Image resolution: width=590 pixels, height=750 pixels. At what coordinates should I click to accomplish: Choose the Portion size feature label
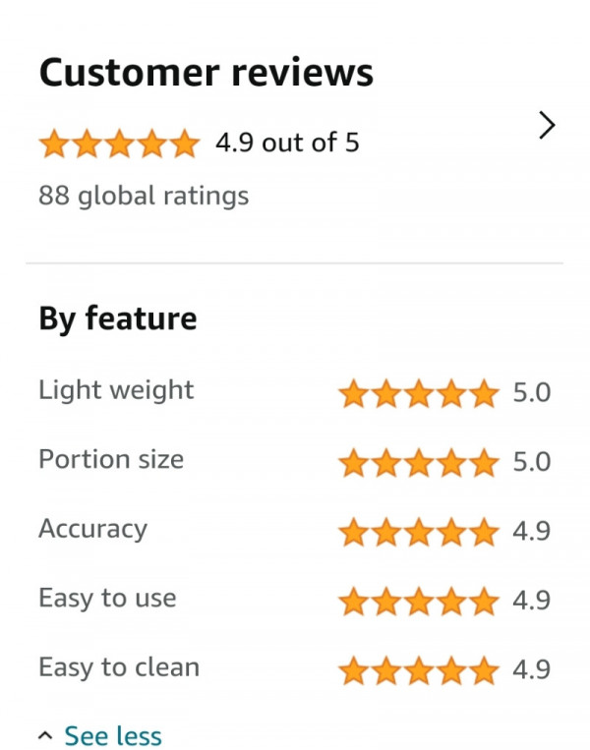click(111, 460)
